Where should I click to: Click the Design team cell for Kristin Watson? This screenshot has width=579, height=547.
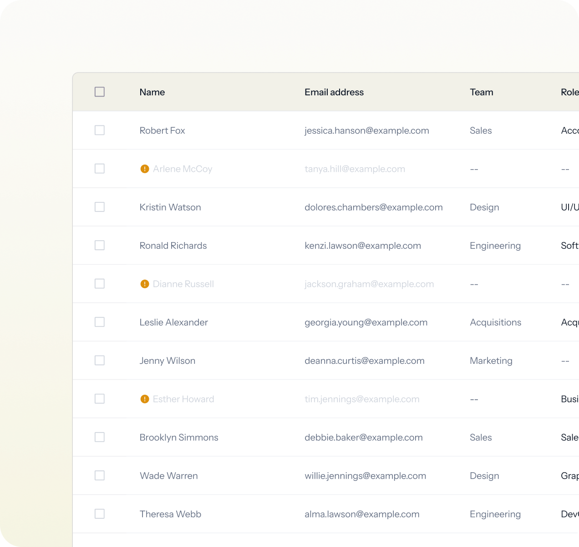tap(484, 207)
